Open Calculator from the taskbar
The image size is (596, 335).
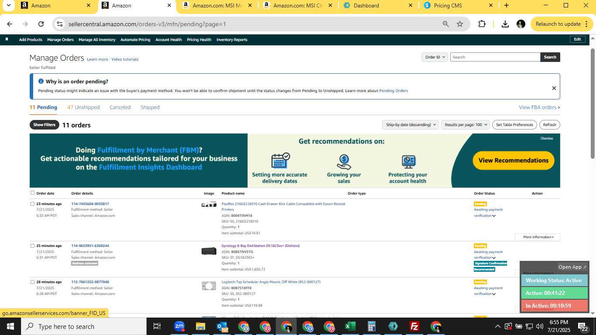coord(372,326)
